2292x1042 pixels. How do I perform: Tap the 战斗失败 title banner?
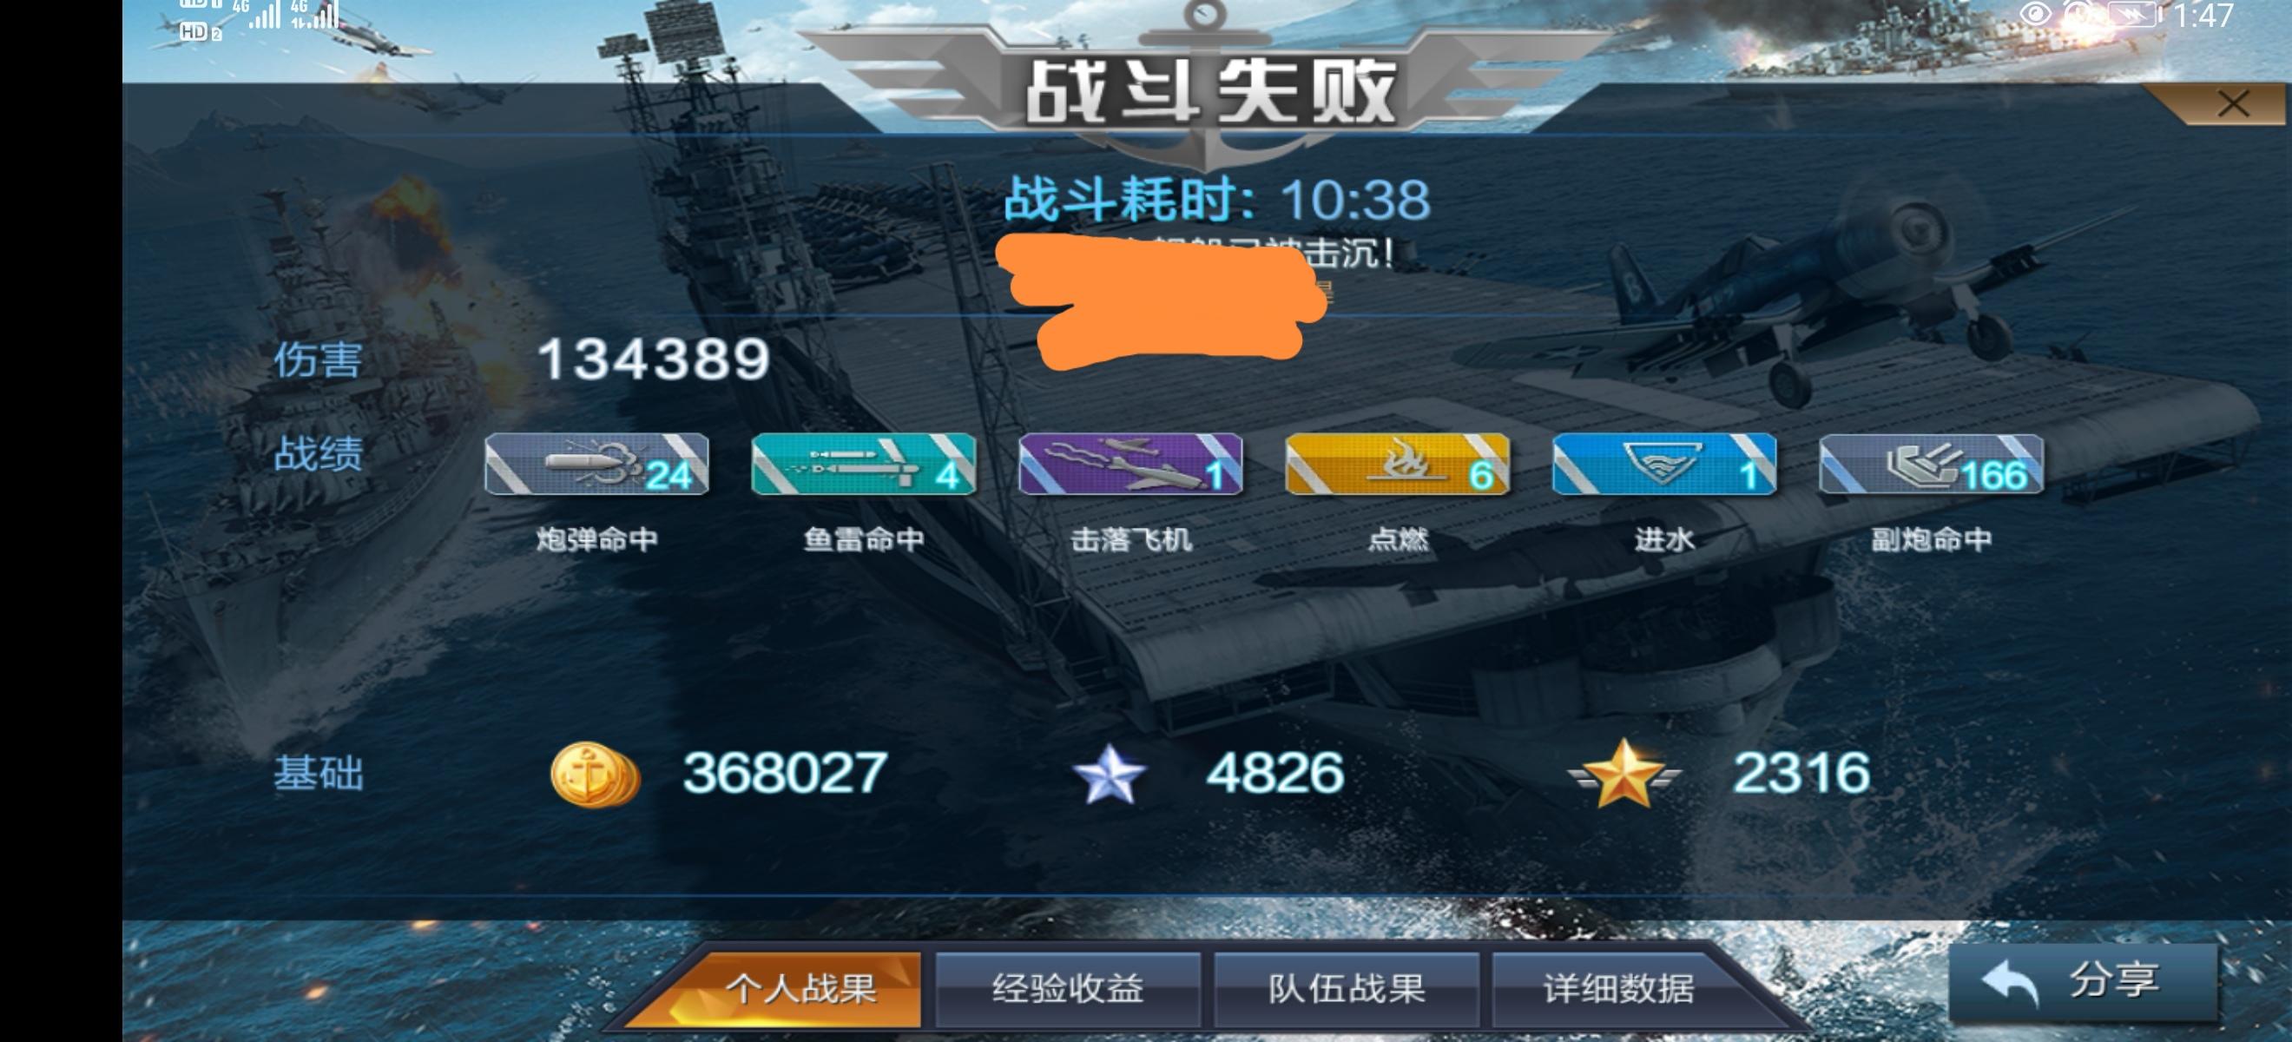pyautogui.click(x=1209, y=93)
